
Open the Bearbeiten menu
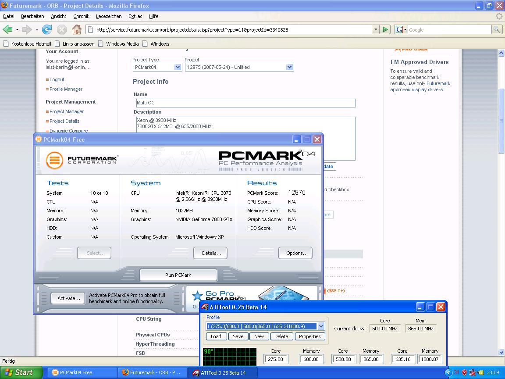point(32,16)
